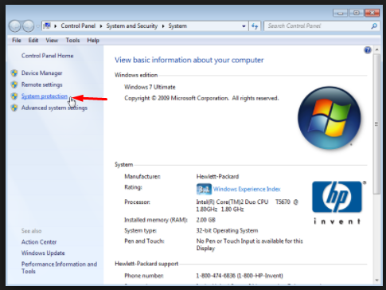Image resolution: width=386 pixels, height=290 pixels.
Task: Open the Windows Update link
Action: (x=43, y=253)
